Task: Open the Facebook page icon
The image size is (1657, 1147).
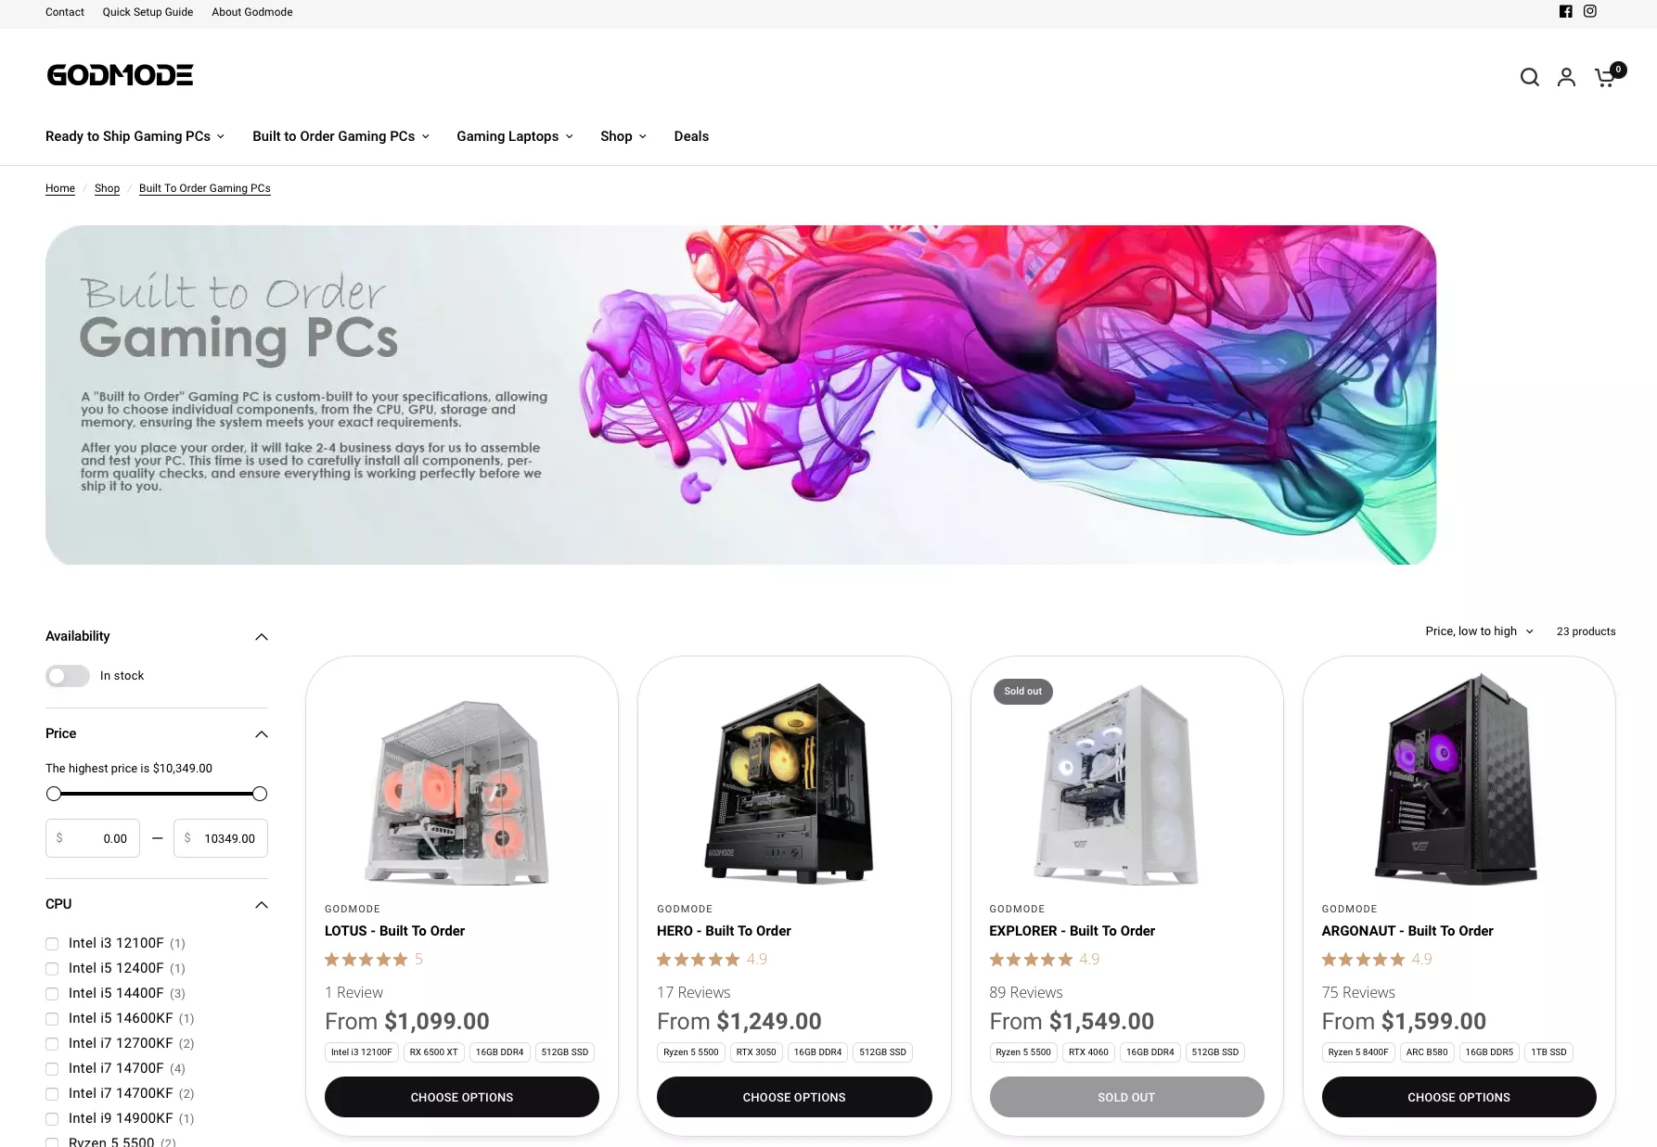Action: pos(1565,12)
